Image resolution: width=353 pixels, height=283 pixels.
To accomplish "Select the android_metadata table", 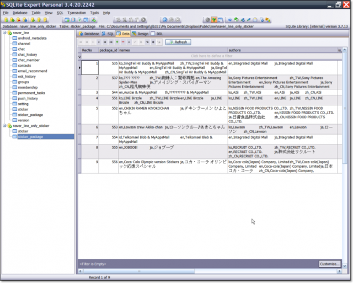I will (x=32, y=38).
